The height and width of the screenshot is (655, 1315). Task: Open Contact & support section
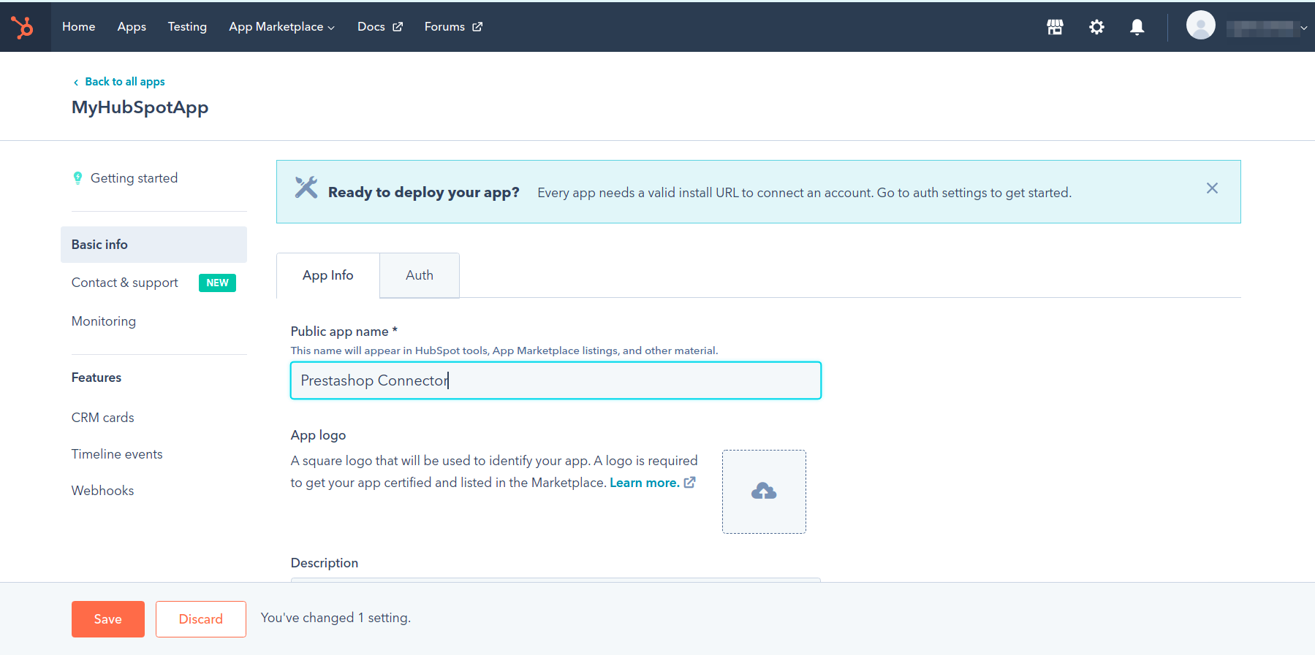click(125, 283)
